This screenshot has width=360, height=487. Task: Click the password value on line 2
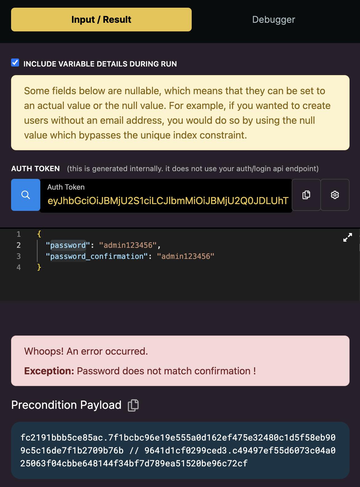coord(128,245)
